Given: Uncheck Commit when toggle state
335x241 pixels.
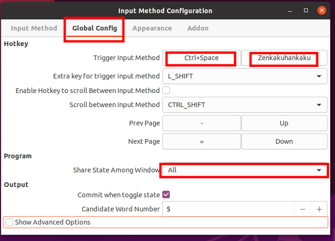Looking at the screenshot, I should [166, 194].
